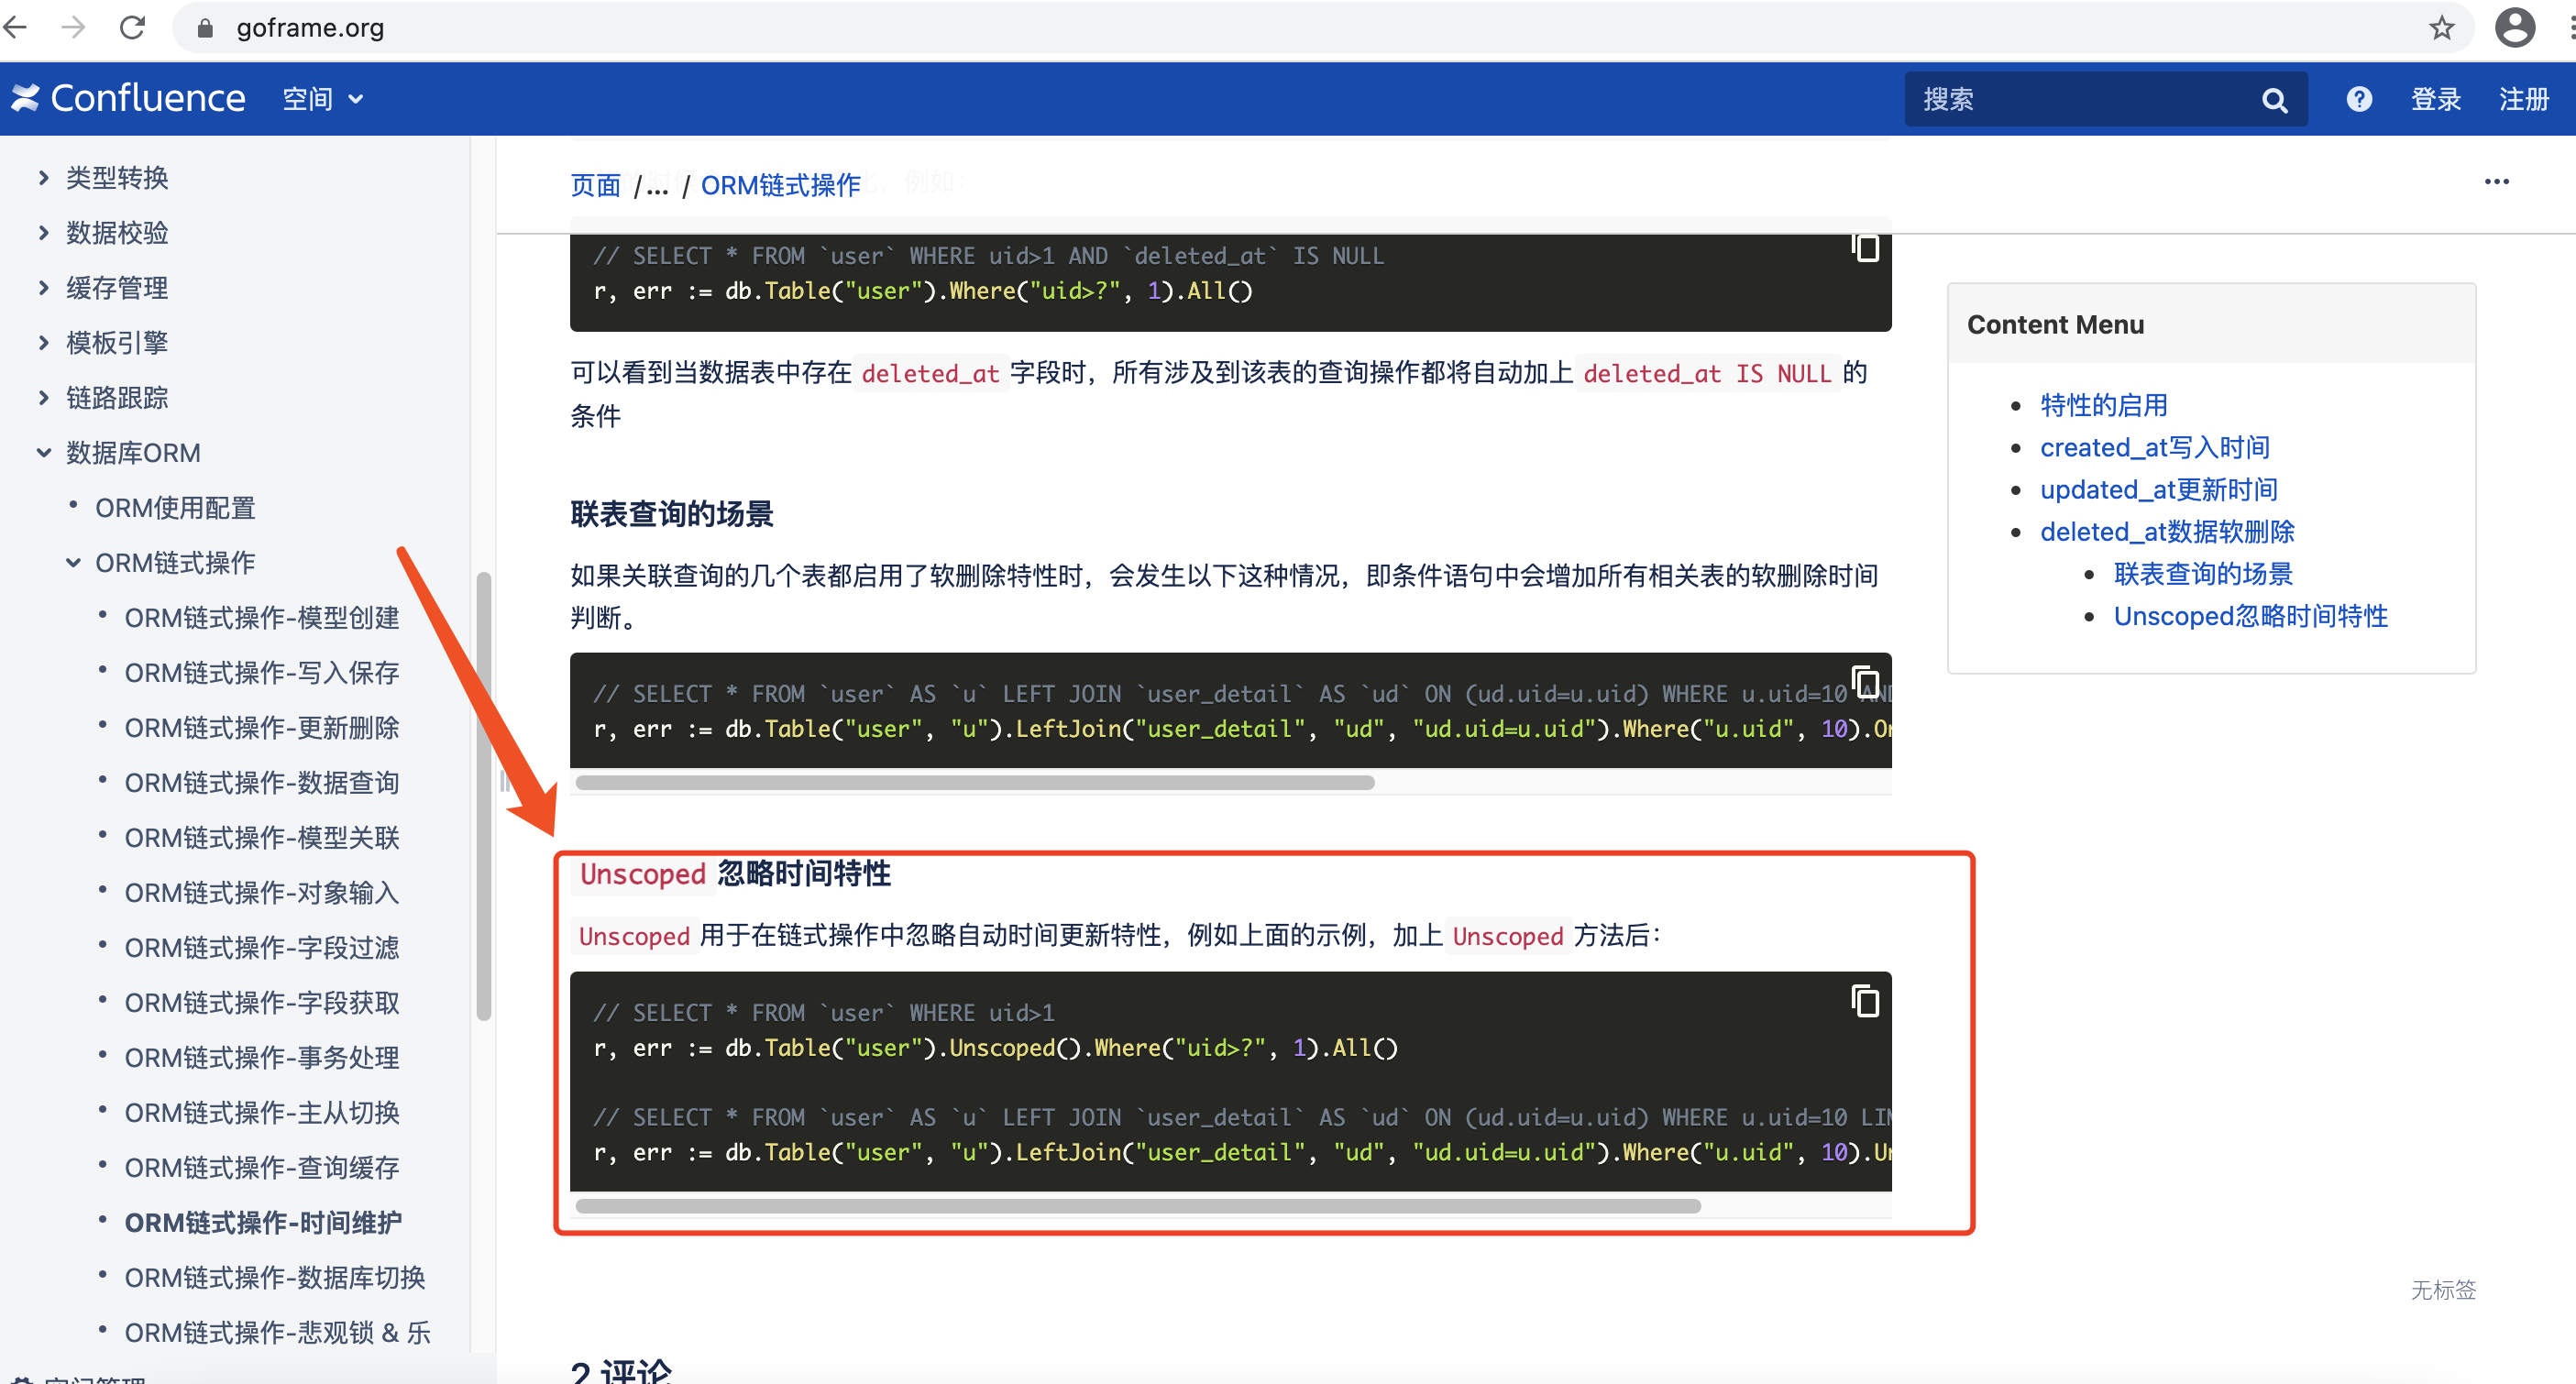This screenshot has width=2576, height=1384.
Task: Bookmark the page via star icon
Action: [x=2441, y=27]
